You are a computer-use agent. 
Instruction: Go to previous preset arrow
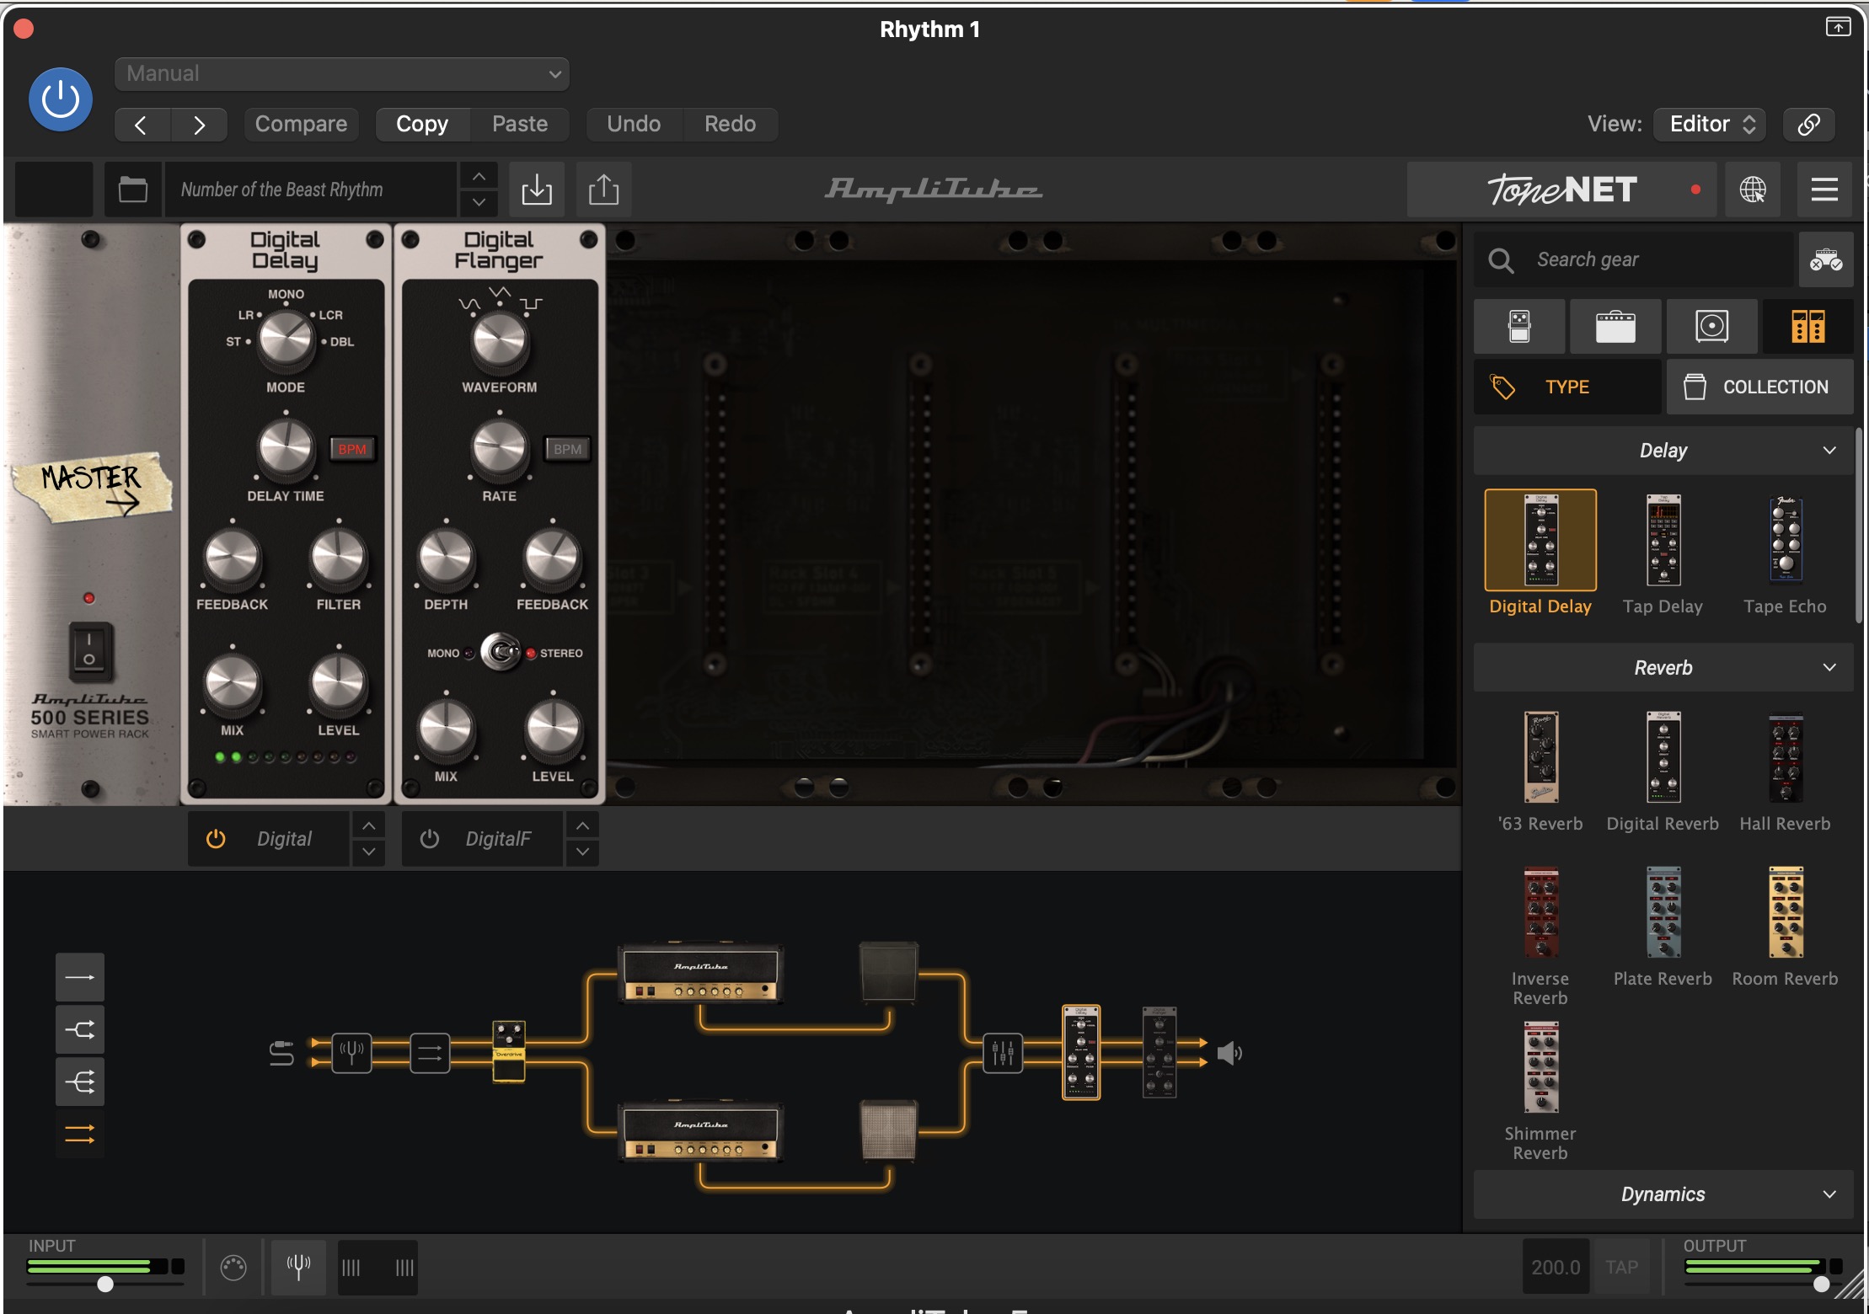142,125
